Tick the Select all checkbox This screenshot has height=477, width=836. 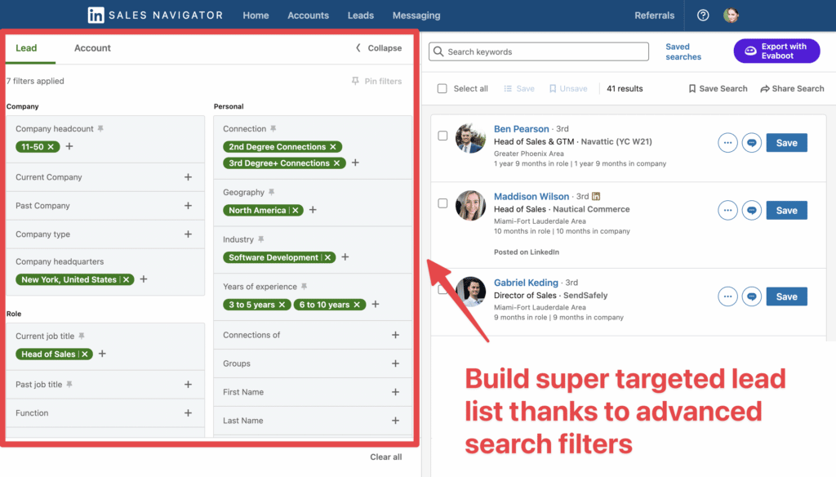[442, 88]
